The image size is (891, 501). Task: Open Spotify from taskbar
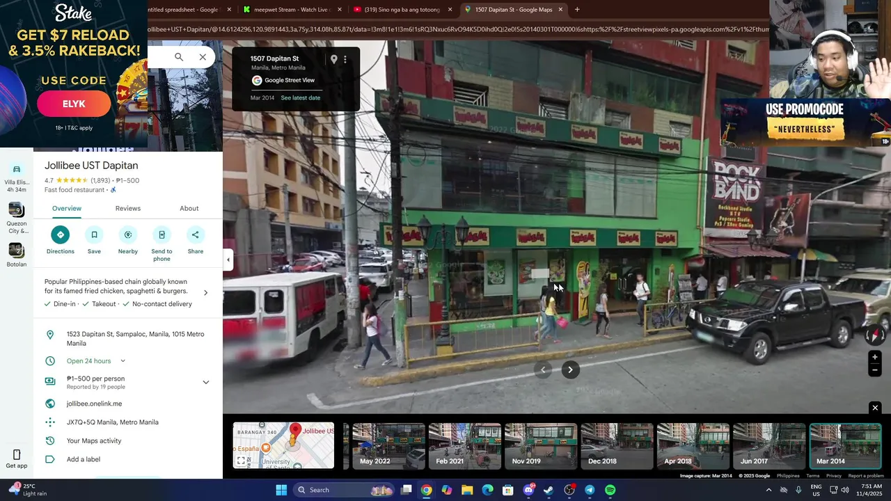610,490
